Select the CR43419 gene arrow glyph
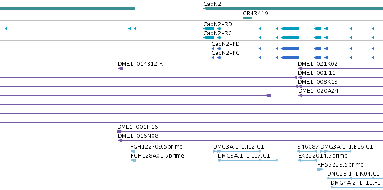The image size is (383, 190). click(x=248, y=18)
